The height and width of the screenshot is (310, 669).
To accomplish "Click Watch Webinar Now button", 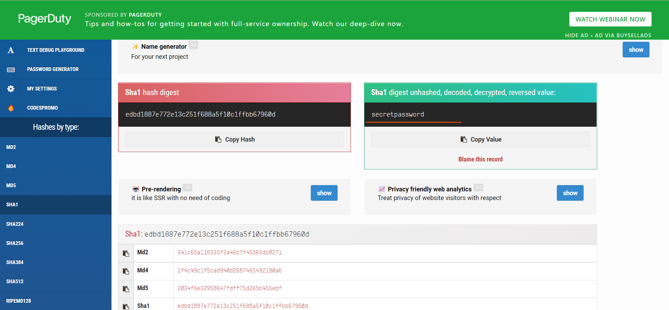I will 610,19.
